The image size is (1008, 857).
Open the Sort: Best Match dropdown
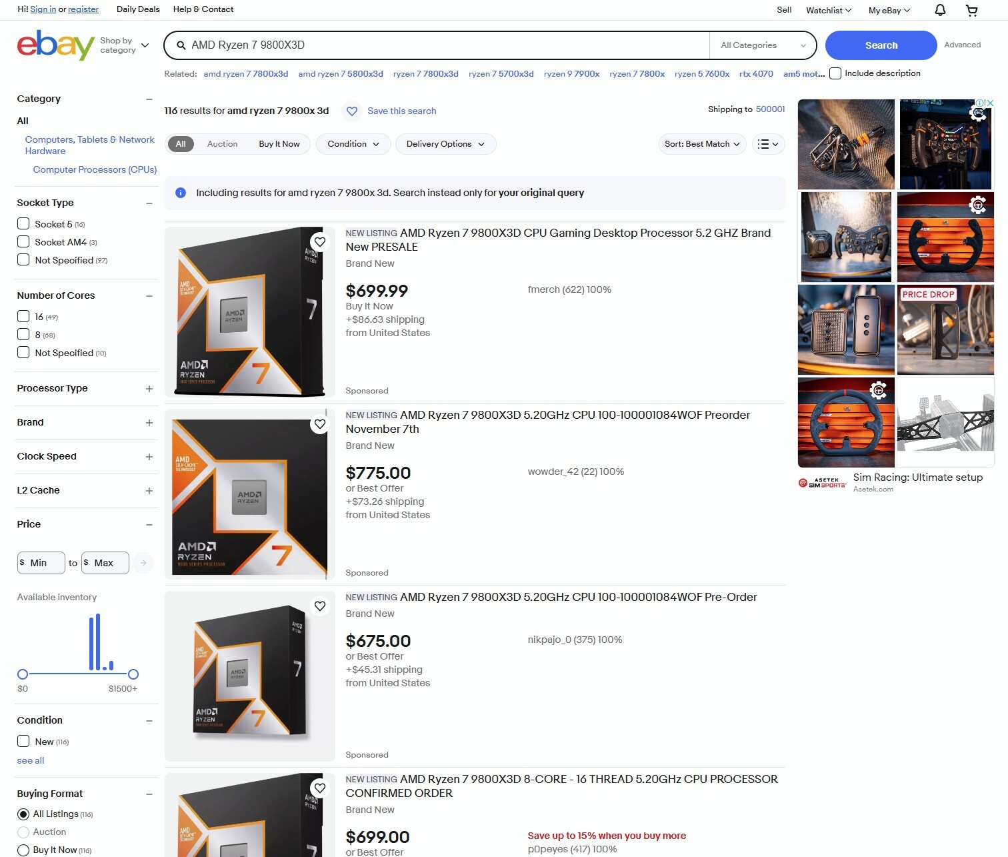[702, 144]
